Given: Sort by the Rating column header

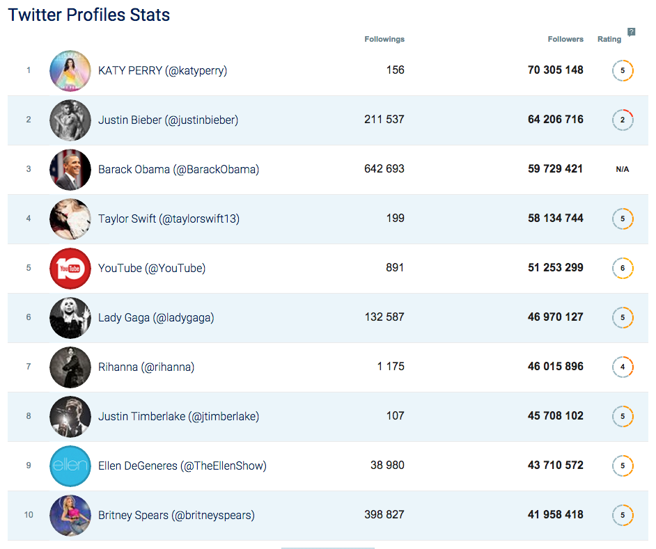Looking at the screenshot, I should 609,39.
